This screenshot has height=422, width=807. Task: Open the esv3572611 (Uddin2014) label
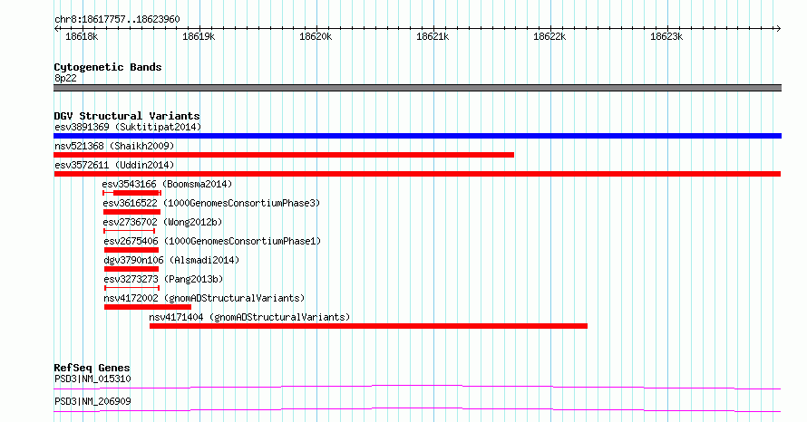click(114, 165)
